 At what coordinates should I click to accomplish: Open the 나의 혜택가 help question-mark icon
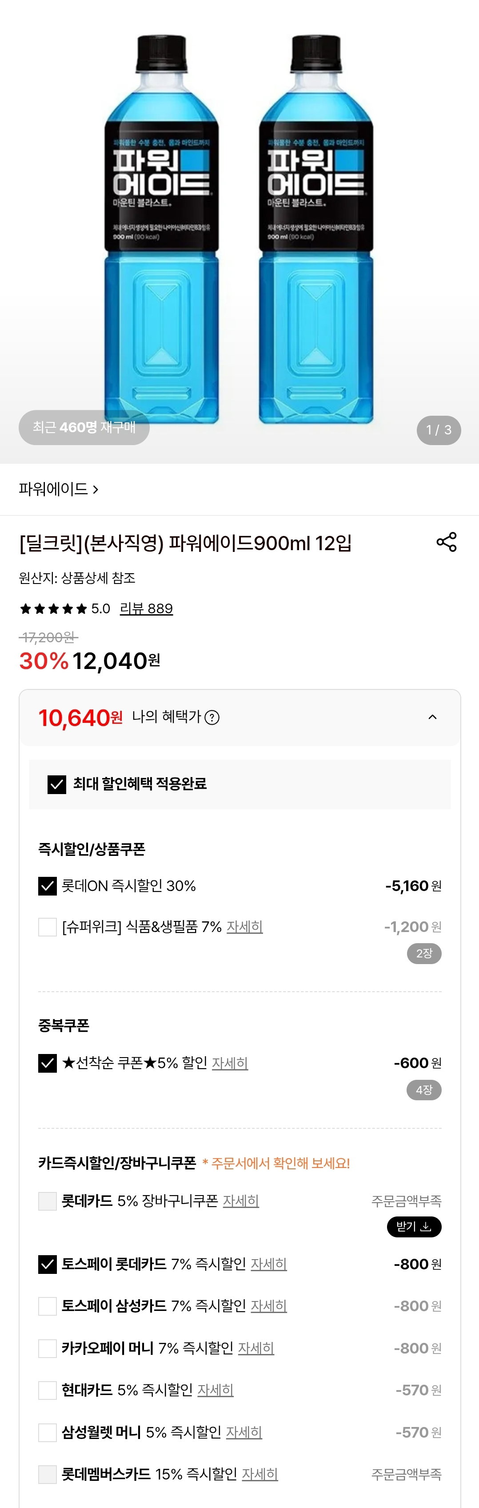coord(213,718)
